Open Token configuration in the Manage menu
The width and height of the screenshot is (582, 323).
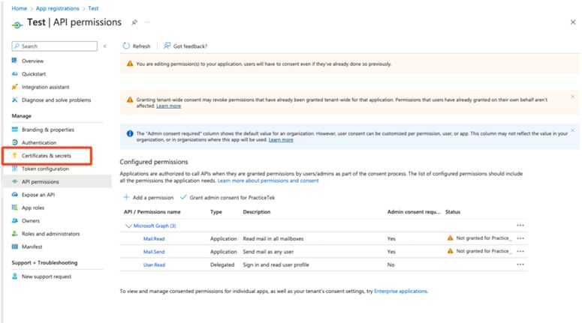45,169
